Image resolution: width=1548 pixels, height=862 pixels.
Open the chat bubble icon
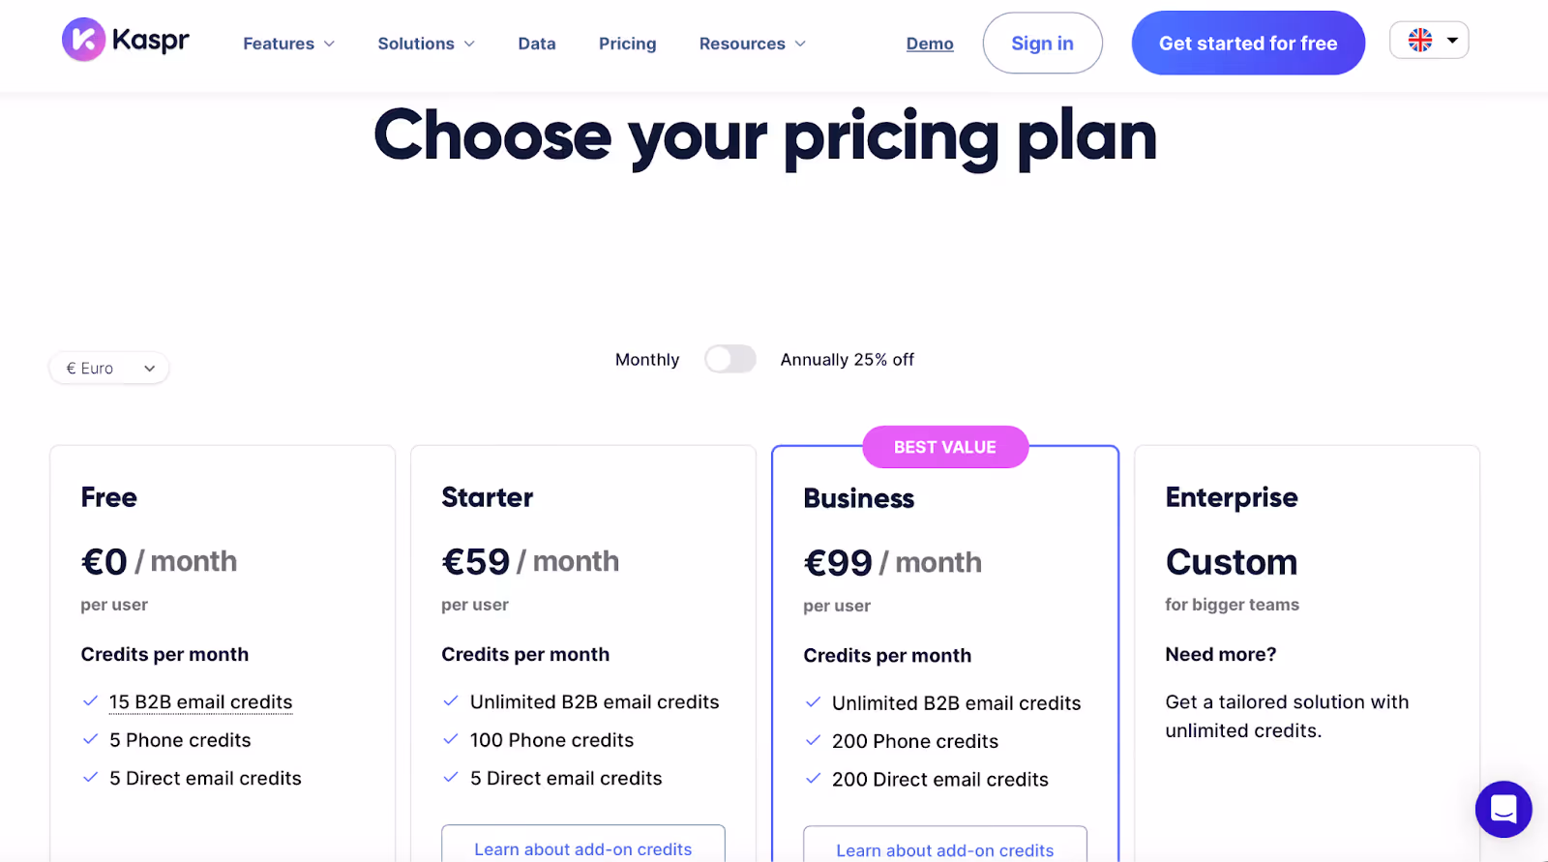coord(1503,809)
